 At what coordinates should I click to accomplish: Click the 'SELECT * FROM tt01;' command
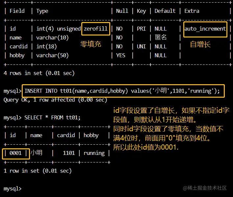(52, 118)
